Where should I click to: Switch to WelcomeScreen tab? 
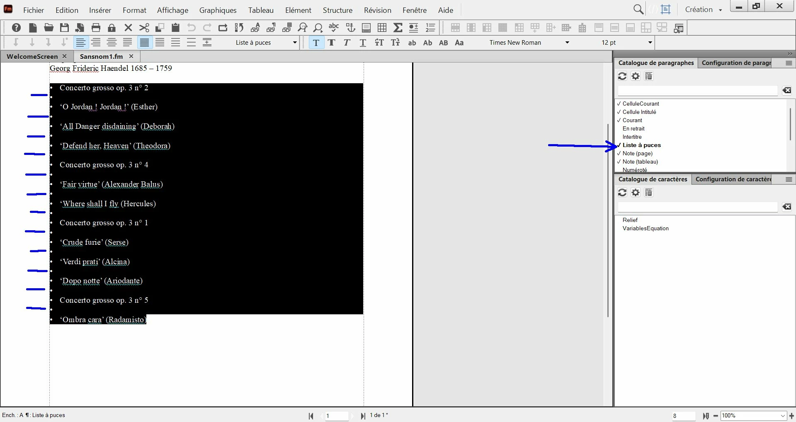[32, 56]
